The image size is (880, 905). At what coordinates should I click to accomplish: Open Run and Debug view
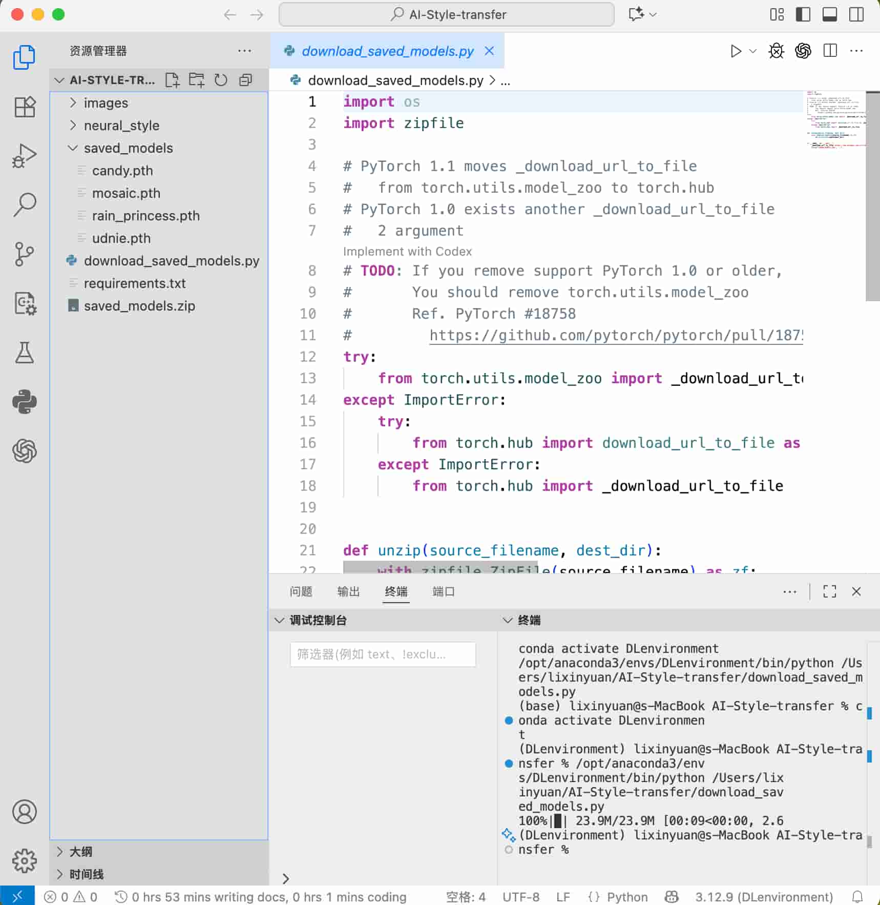pos(24,156)
